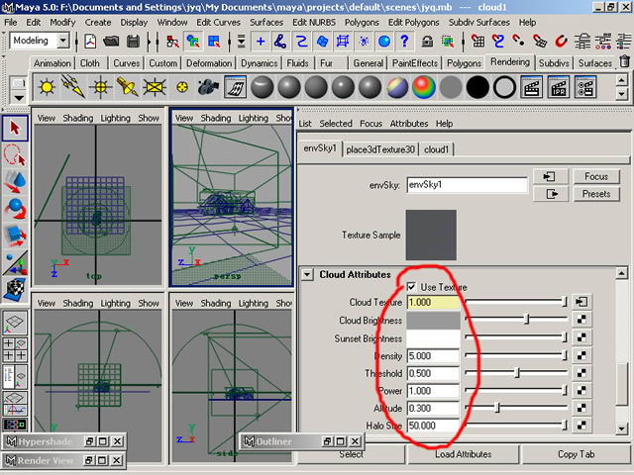
Task: Click the Cloud Brightness gray color swatch
Action: click(x=433, y=321)
